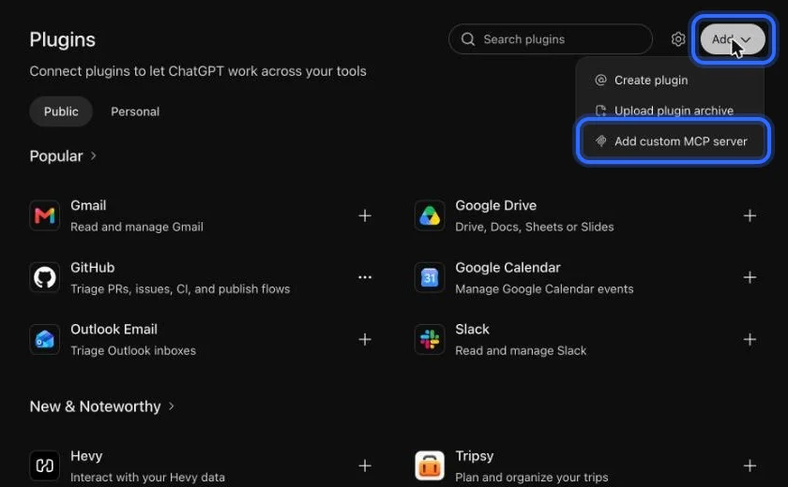Image resolution: width=788 pixels, height=487 pixels.
Task: Click the custom MCP server menu icon
Action: 600,141
